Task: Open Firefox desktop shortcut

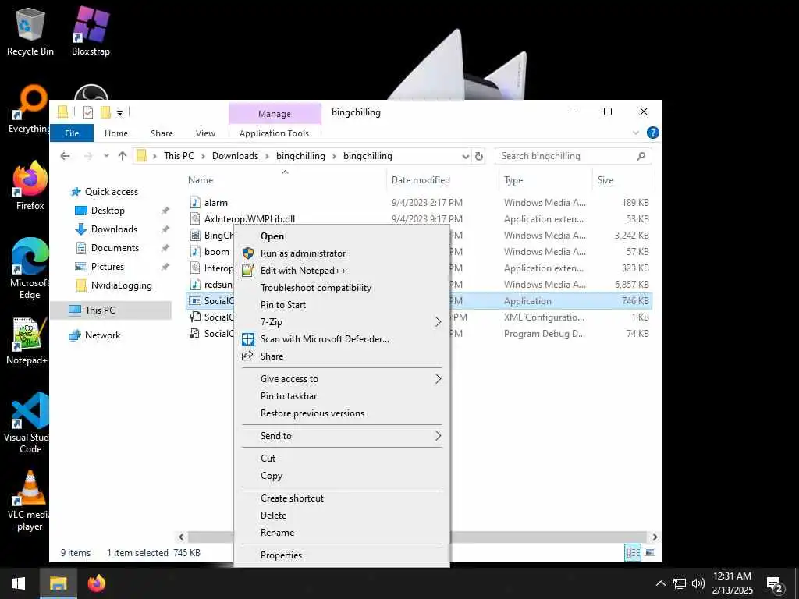Action: pos(30,186)
